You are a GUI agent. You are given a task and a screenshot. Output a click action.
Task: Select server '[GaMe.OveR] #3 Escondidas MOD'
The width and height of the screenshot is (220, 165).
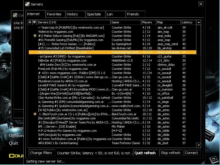112,89
